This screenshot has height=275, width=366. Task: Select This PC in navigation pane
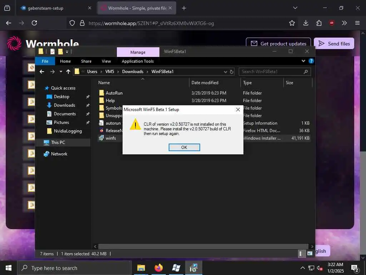click(58, 143)
